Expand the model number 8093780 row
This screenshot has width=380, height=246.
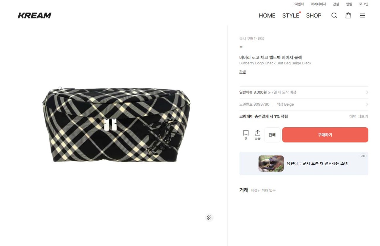[304, 104]
